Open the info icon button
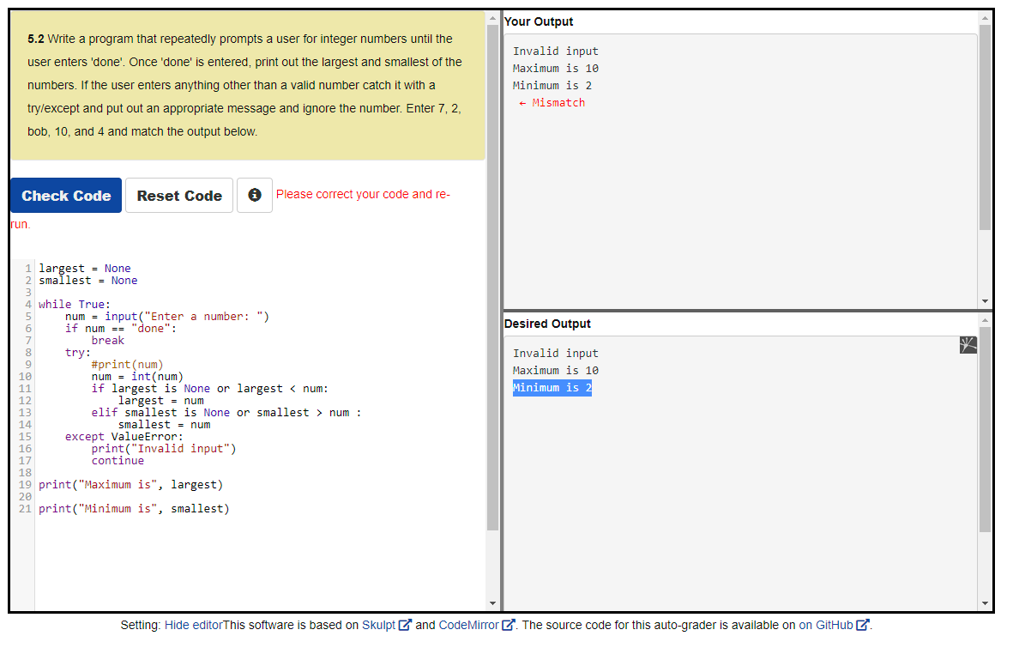 coord(254,195)
